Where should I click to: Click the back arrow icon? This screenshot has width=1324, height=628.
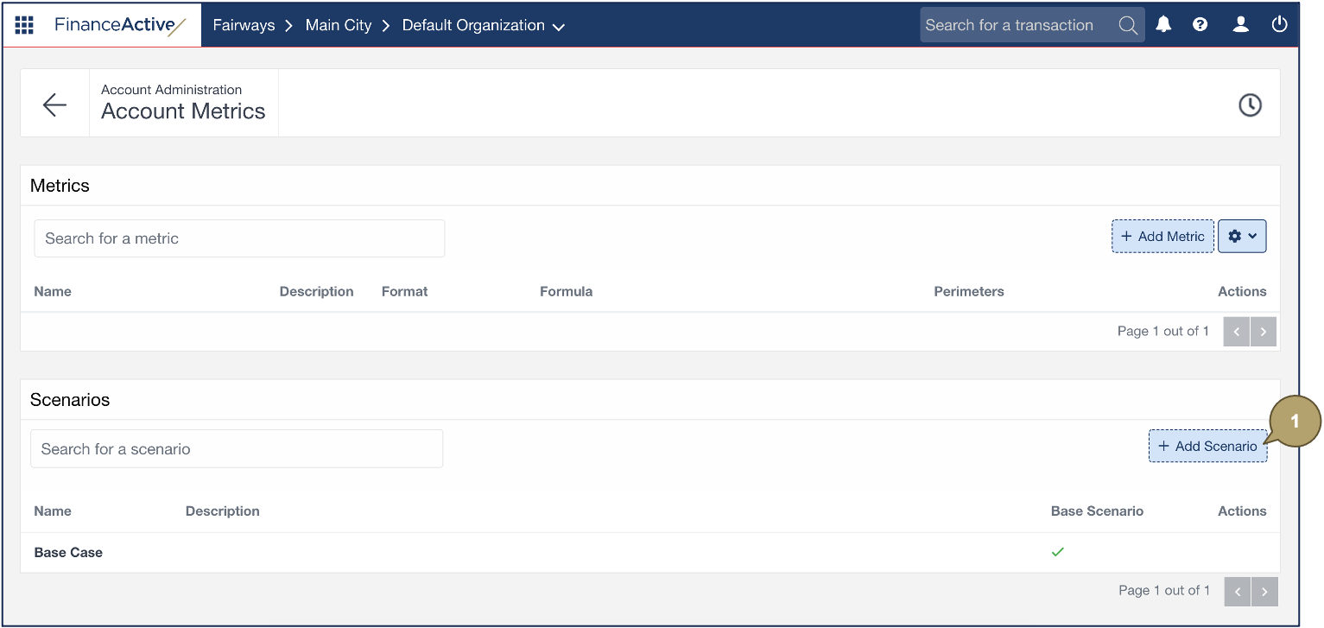54,105
